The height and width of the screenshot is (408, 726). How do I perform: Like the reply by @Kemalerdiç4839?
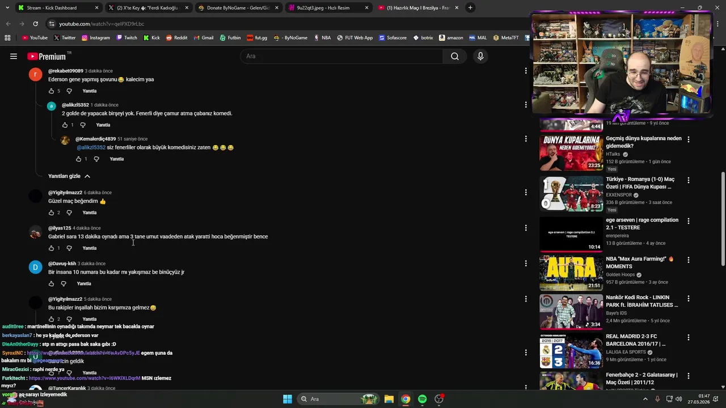click(79, 159)
